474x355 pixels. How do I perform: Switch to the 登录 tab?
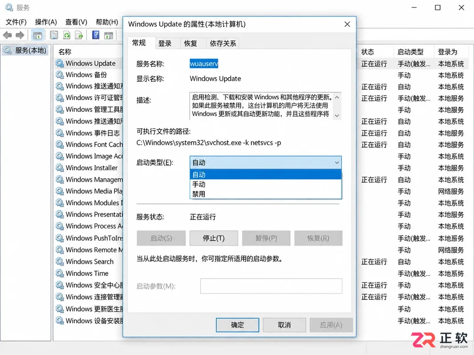[x=165, y=44]
